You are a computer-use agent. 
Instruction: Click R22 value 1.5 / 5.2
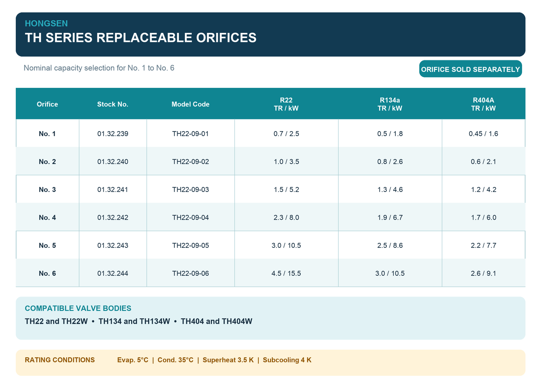[286, 190]
